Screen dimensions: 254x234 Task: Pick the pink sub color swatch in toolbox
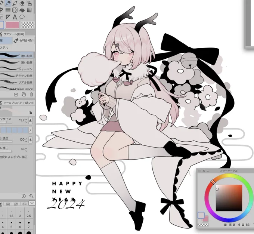tap(12, 25)
